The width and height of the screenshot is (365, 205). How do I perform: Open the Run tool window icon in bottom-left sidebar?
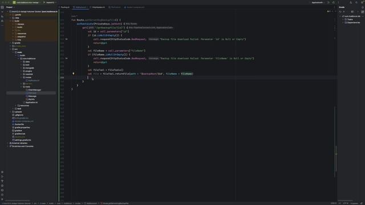2,177
